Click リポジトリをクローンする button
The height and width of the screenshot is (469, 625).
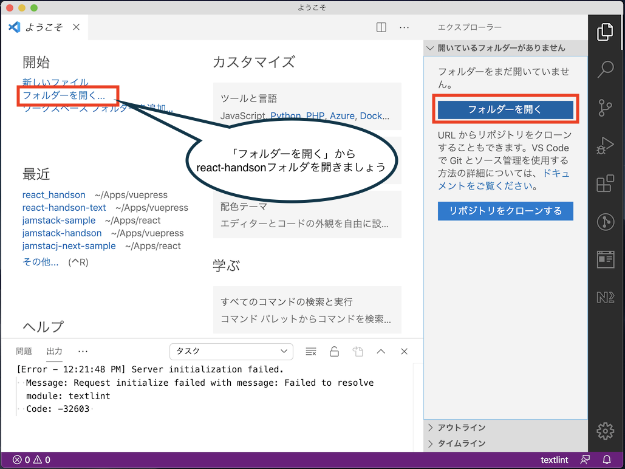[505, 211]
